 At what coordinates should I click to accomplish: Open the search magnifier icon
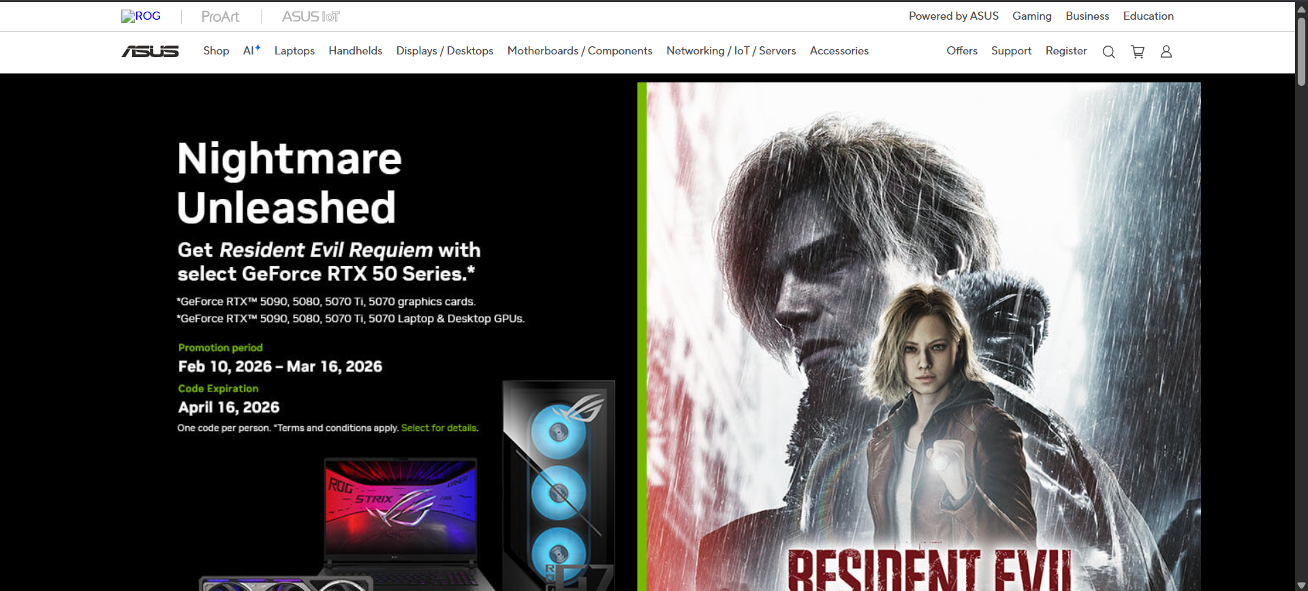tap(1108, 52)
